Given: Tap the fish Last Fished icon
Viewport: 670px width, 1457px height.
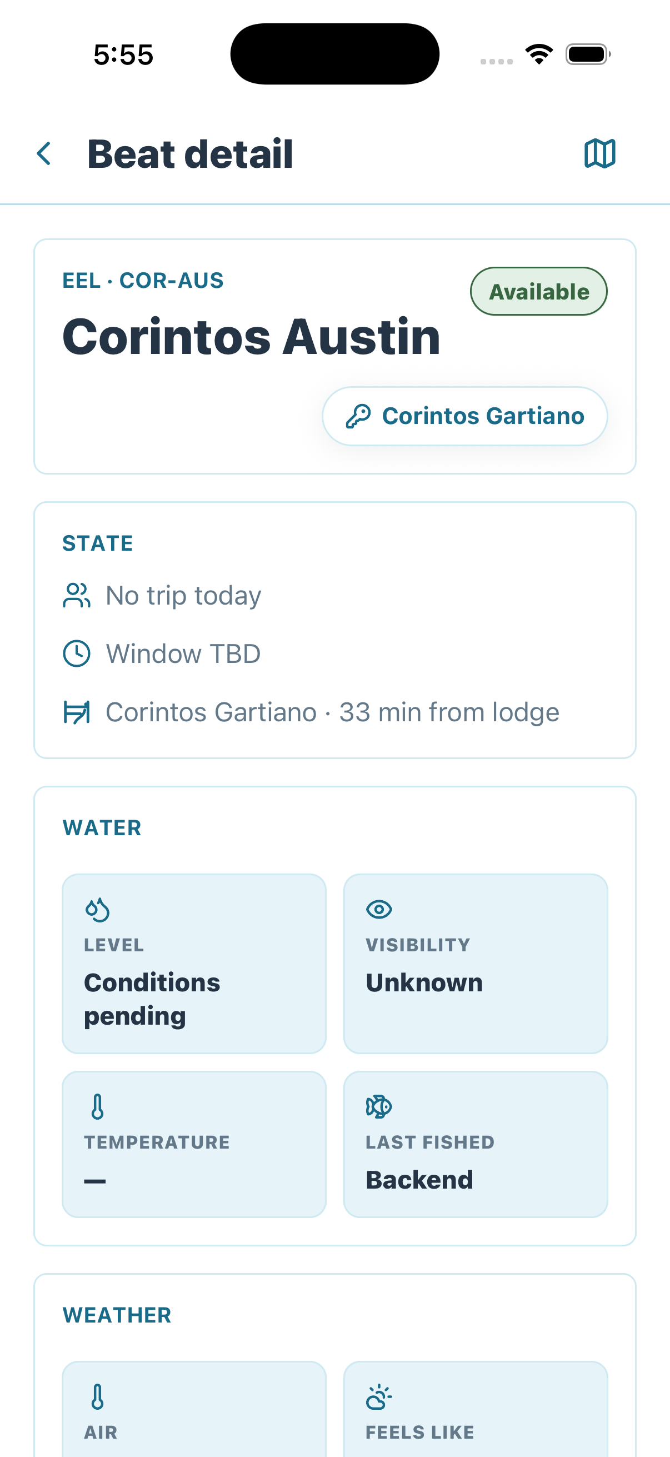Looking at the screenshot, I should pyautogui.click(x=379, y=1106).
